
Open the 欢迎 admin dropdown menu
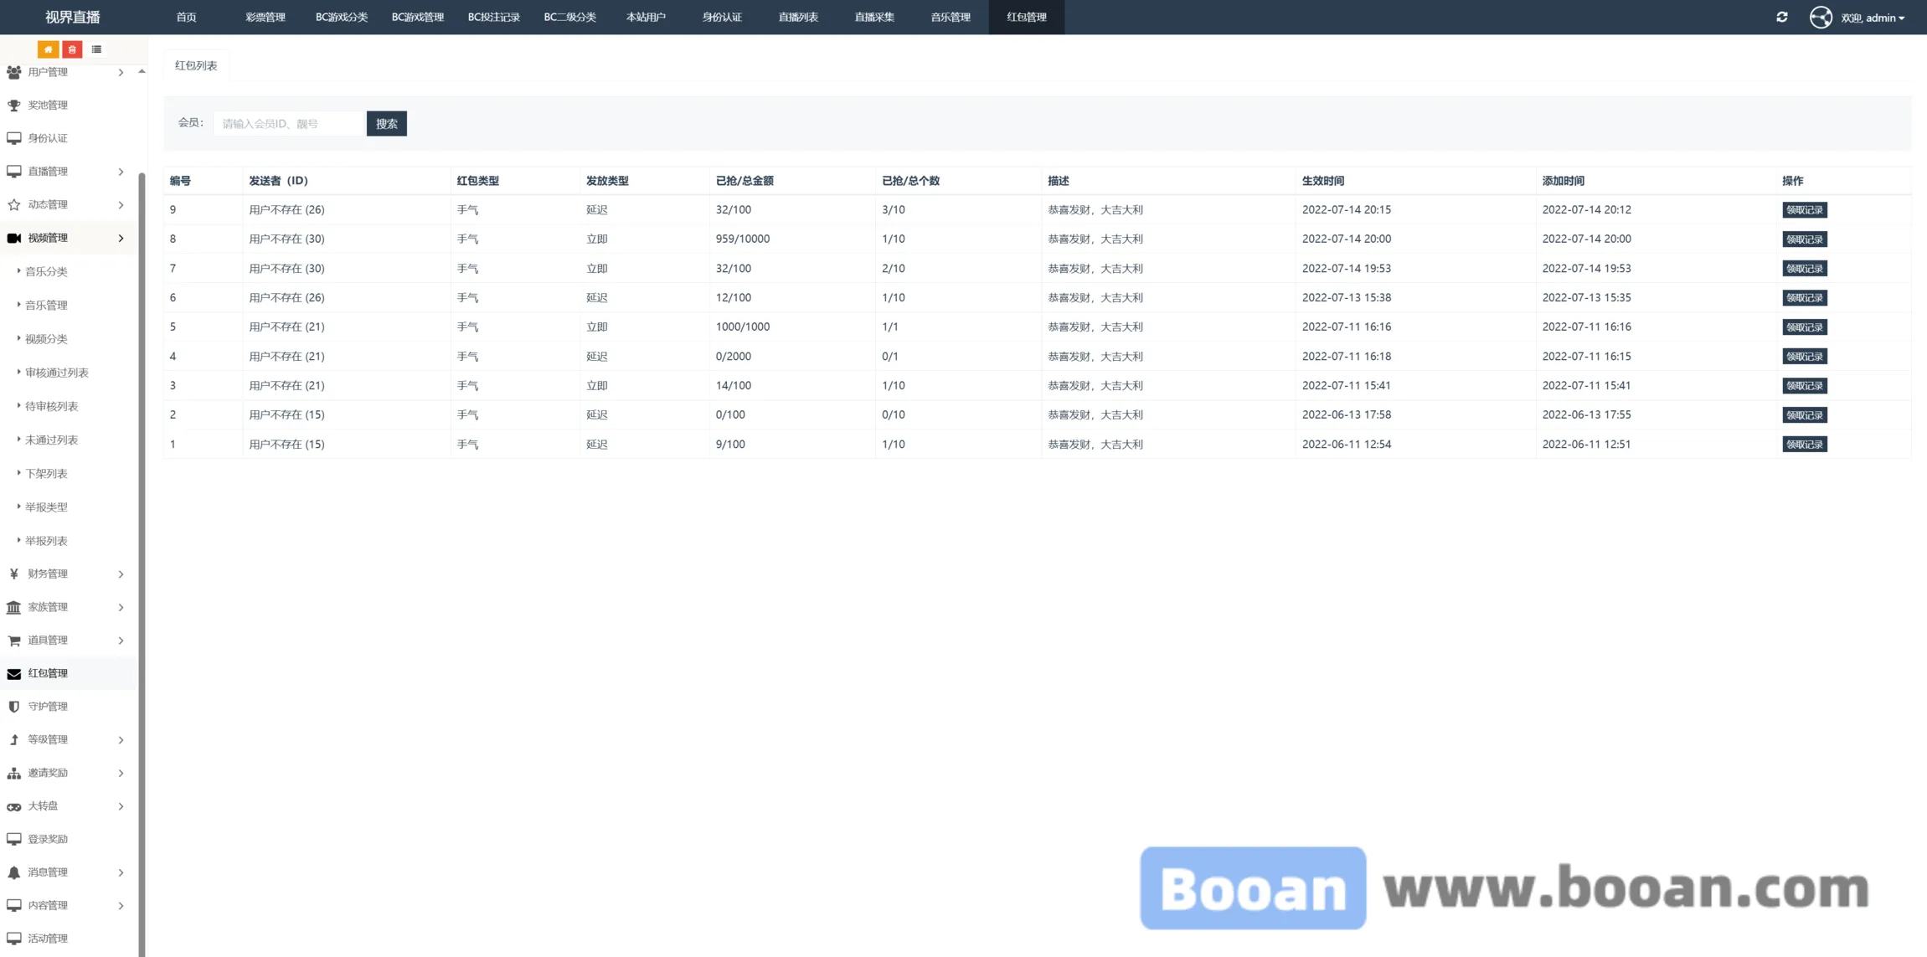(x=1873, y=18)
